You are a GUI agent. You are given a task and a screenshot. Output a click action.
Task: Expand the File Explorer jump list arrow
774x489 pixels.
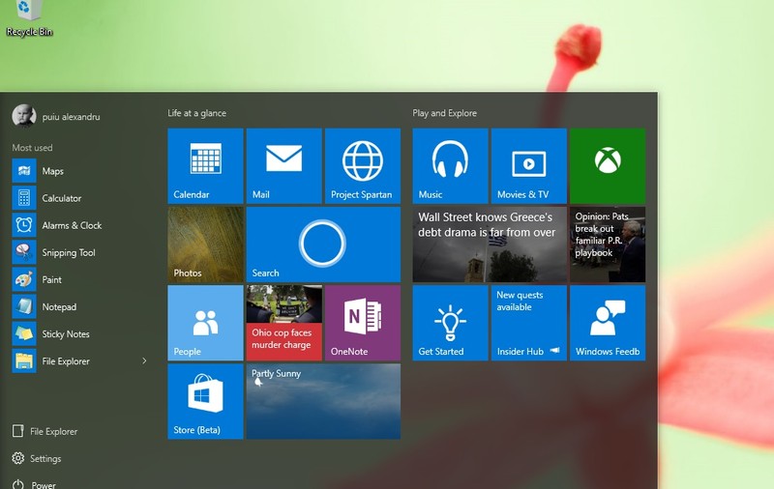pos(144,360)
